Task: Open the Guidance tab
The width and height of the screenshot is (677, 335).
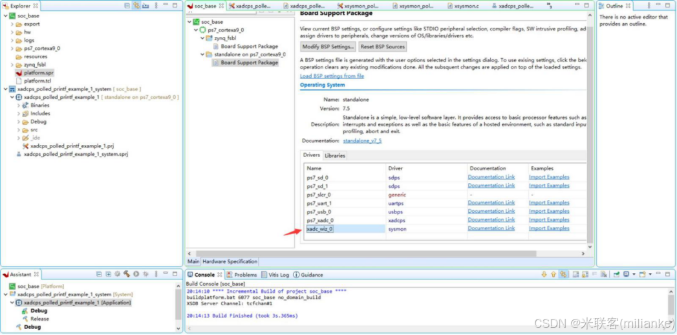Action: pos(308,275)
